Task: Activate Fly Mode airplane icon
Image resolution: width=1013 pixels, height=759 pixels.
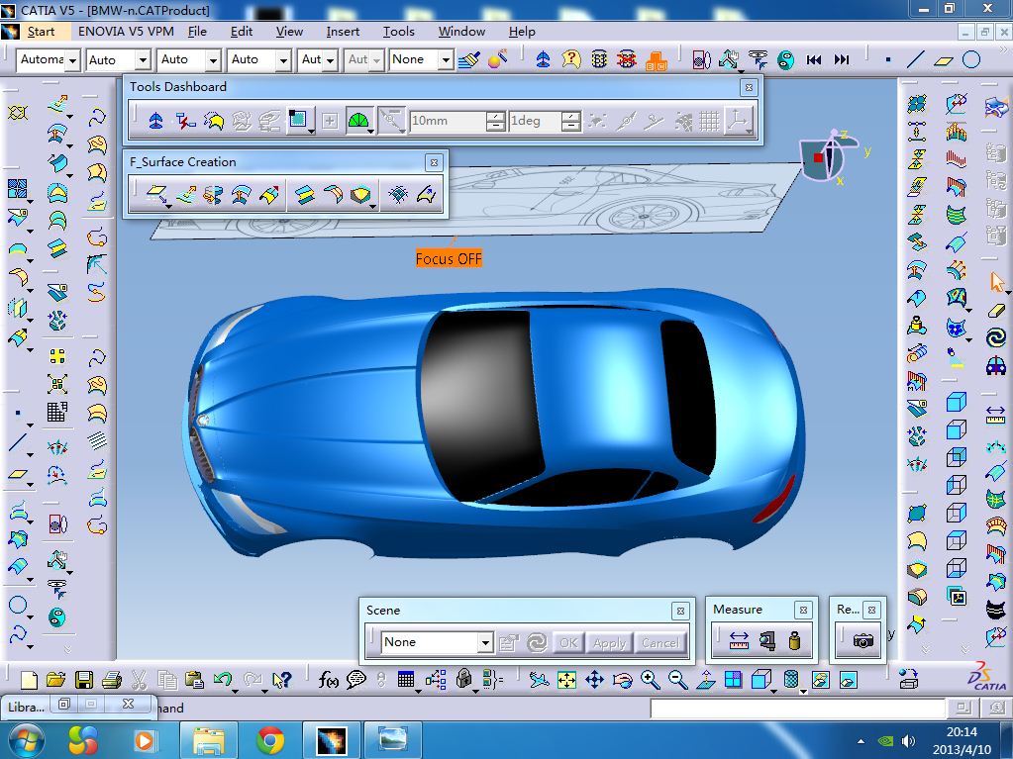Action: [x=538, y=679]
